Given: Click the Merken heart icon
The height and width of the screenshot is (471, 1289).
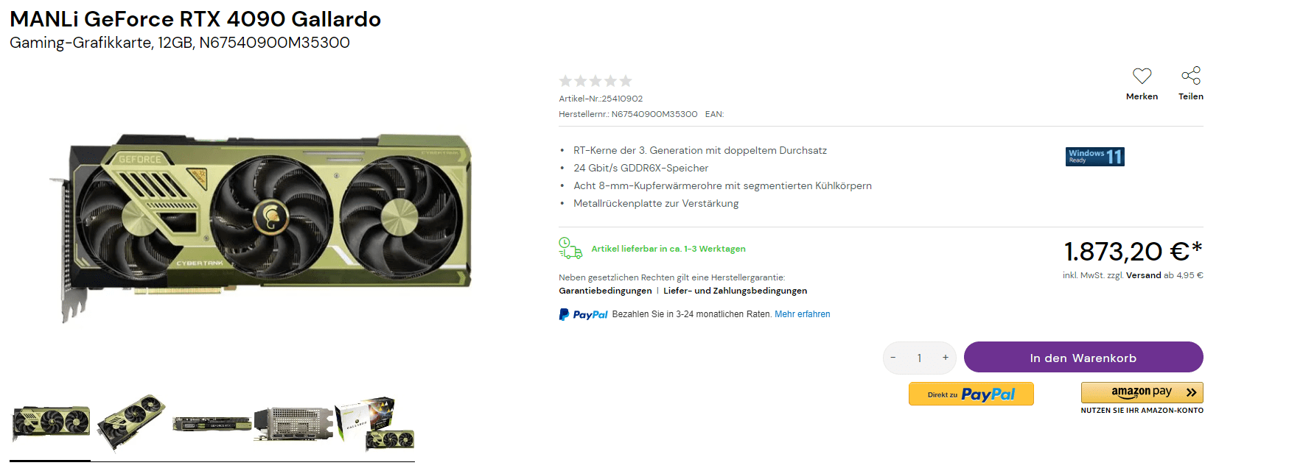Looking at the screenshot, I should click(x=1142, y=76).
